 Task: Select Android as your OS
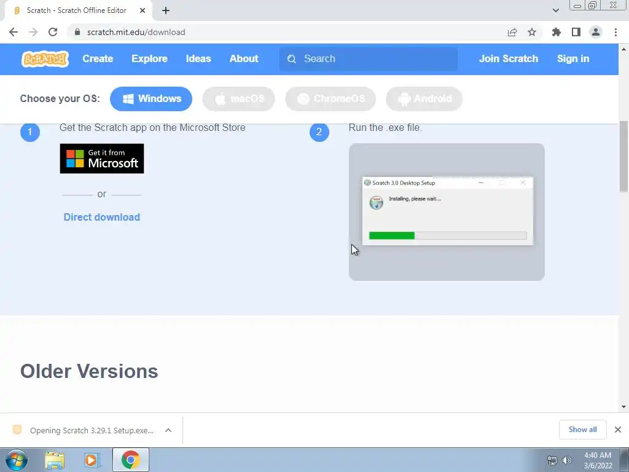(424, 99)
